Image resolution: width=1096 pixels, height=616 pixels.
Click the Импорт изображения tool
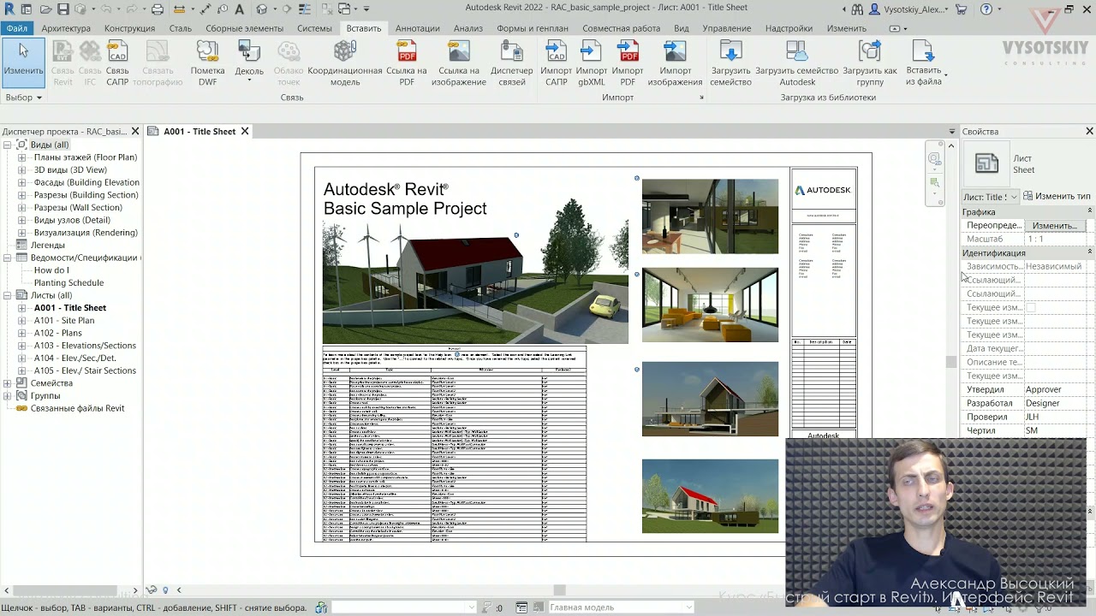point(675,63)
